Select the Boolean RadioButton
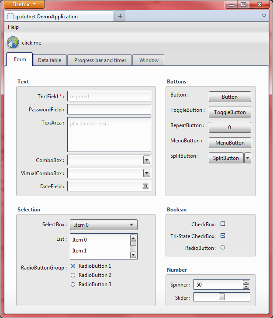 (223, 247)
